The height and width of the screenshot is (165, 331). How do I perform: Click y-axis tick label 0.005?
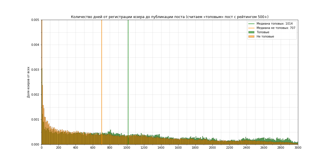pyautogui.click(x=35, y=20)
